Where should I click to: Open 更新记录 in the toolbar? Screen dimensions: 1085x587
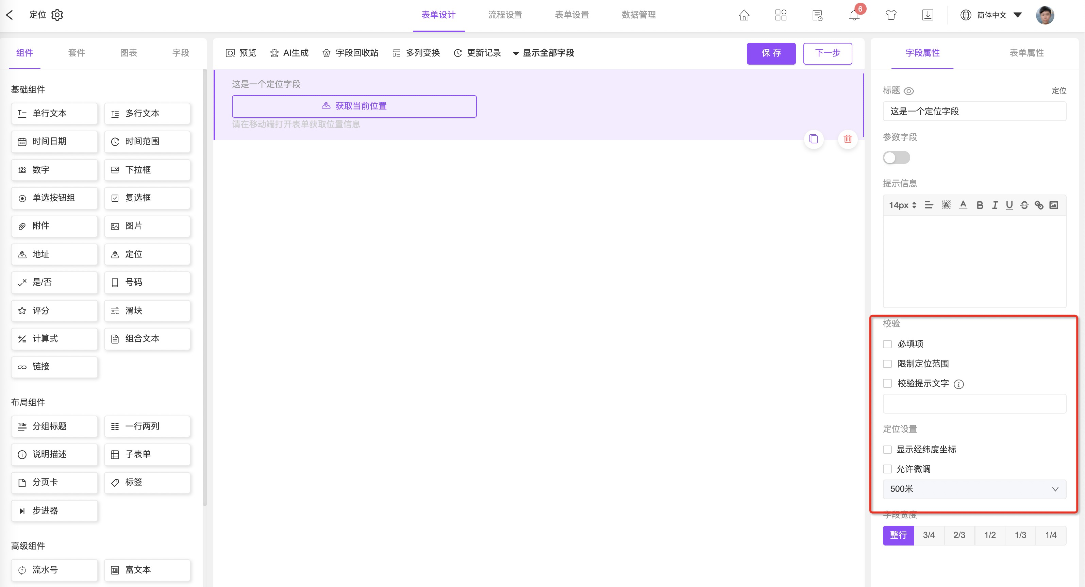pyautogui.click(x=477, y=53)
